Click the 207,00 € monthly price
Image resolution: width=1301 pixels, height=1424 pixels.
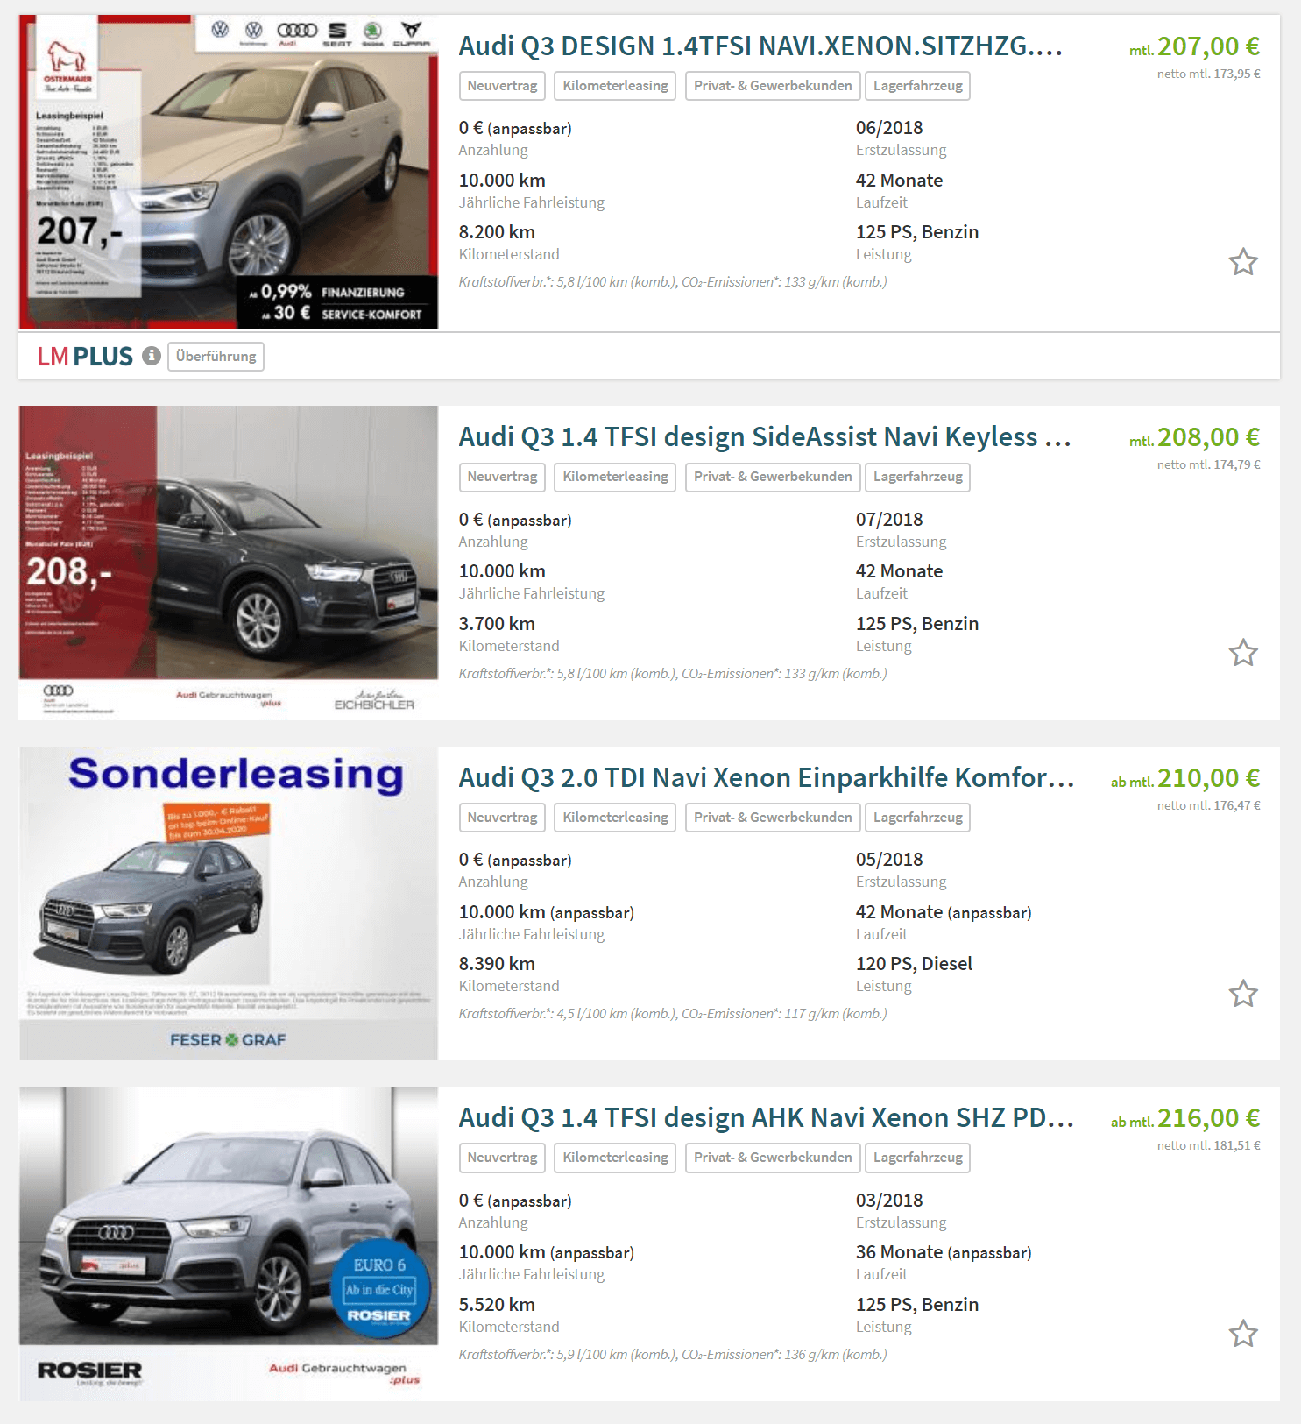pos(1208,46)
